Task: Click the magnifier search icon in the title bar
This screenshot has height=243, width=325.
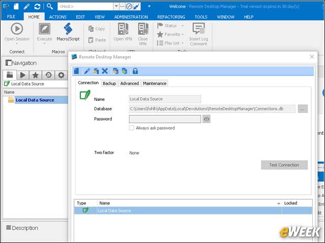Action: [x=50, y=7]
